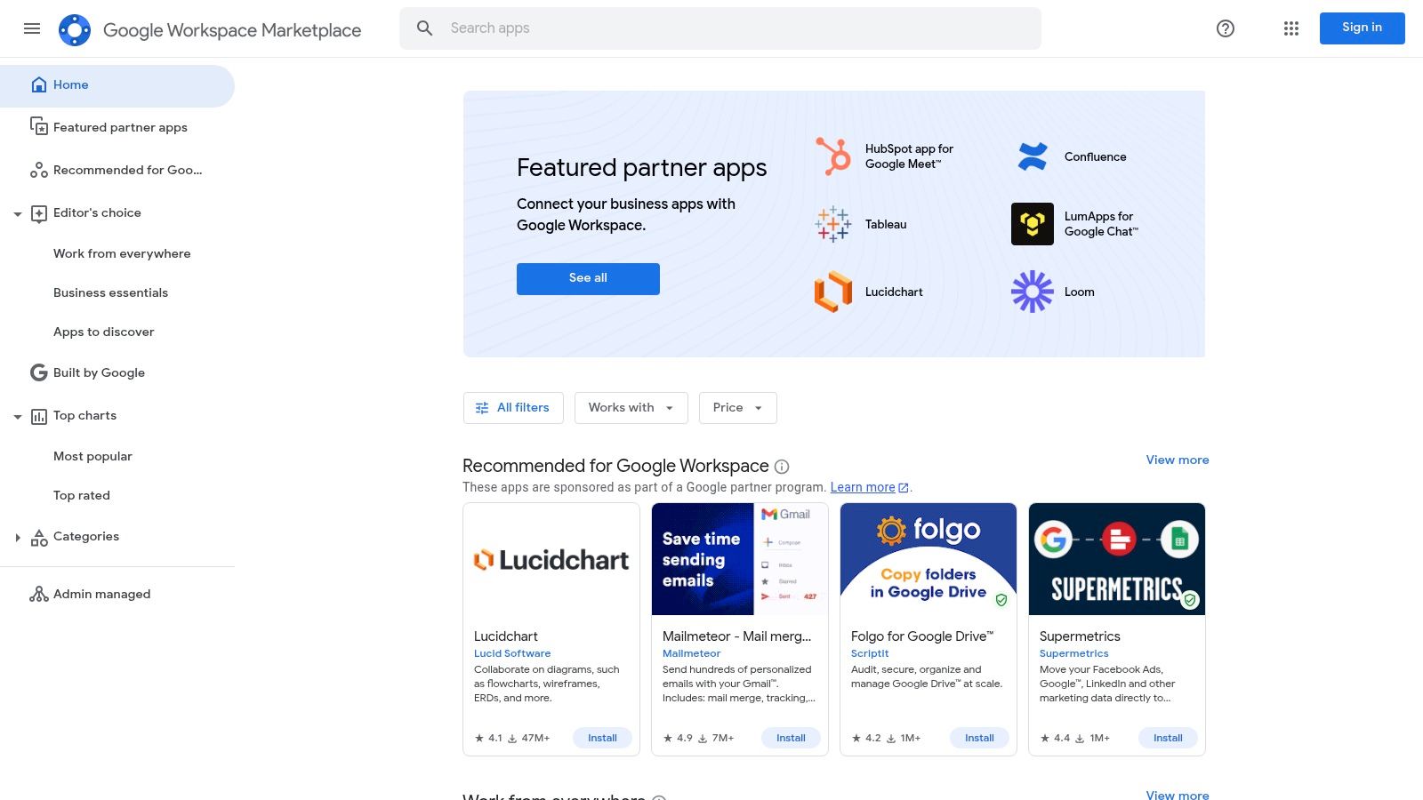Open the Price filter dropdown

coord(736,407)
